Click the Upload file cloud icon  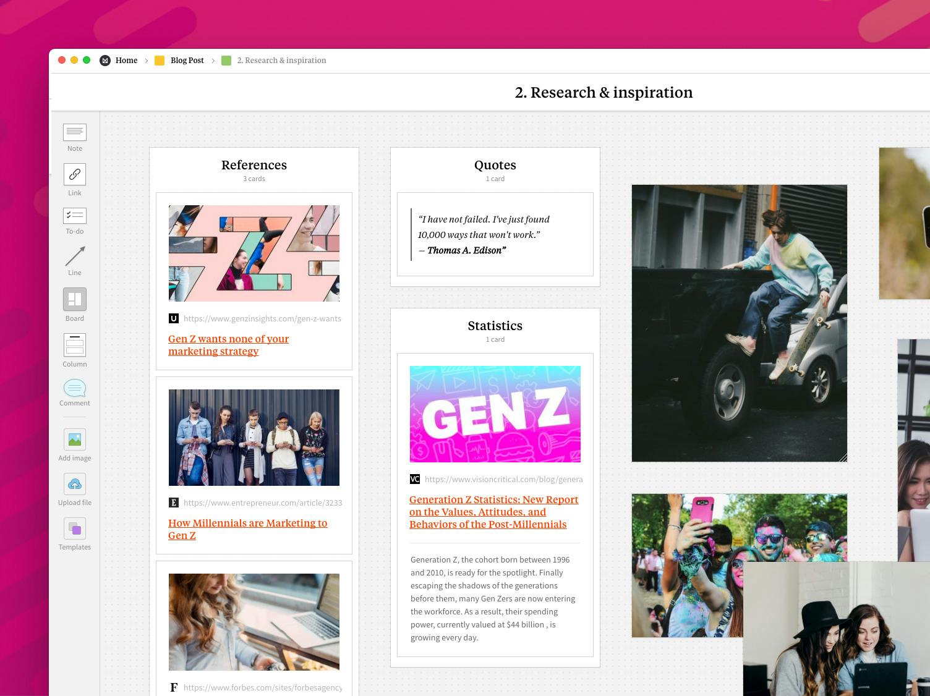[75, 484]
